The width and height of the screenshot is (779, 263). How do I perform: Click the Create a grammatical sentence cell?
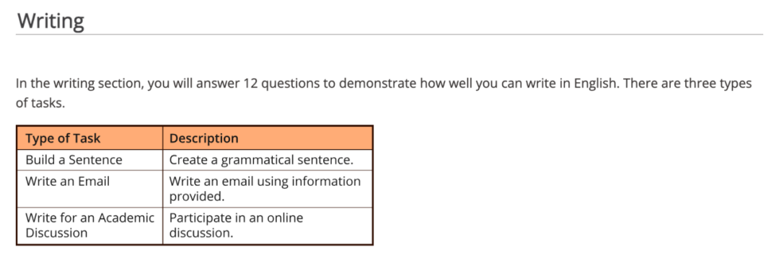coord(268,160)
